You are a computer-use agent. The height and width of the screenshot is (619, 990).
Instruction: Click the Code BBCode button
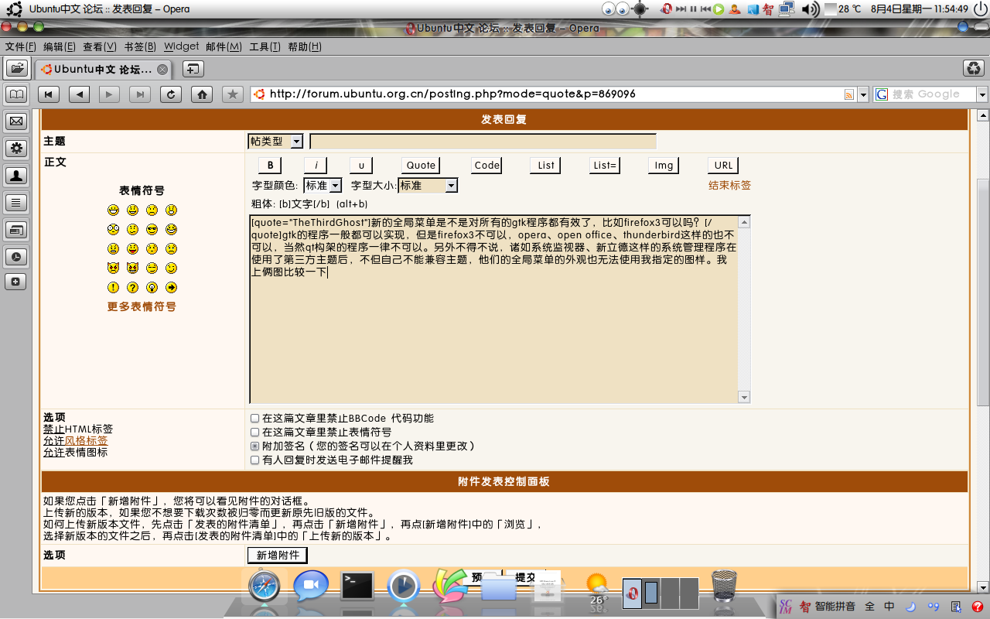487,166
